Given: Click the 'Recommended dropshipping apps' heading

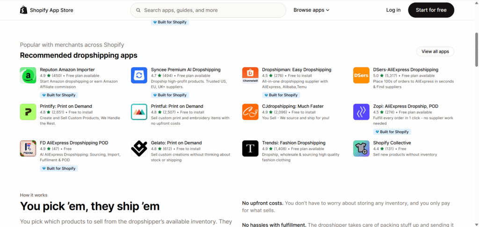Looking at the screenshot, I should [x=79, y=56].
